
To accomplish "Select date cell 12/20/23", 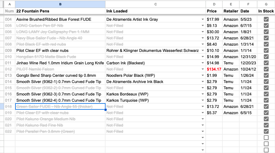I will click(248, 63).
